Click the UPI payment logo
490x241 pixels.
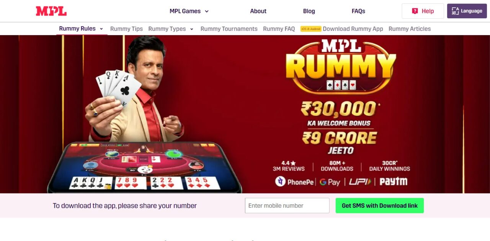360,182
